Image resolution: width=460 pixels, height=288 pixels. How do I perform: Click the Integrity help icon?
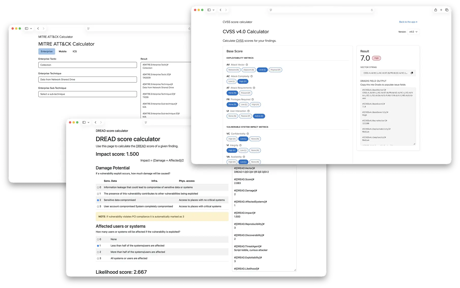[240, 145]
